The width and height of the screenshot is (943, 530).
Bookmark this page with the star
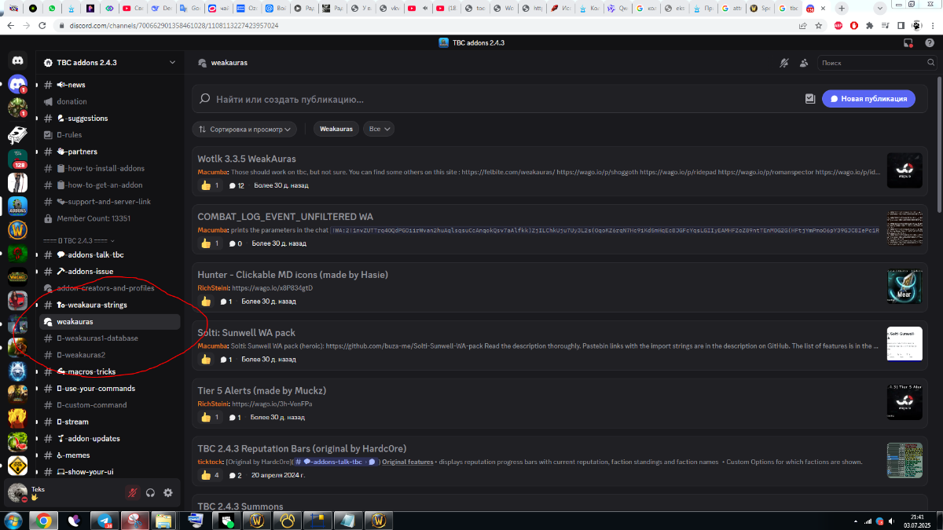819,25
